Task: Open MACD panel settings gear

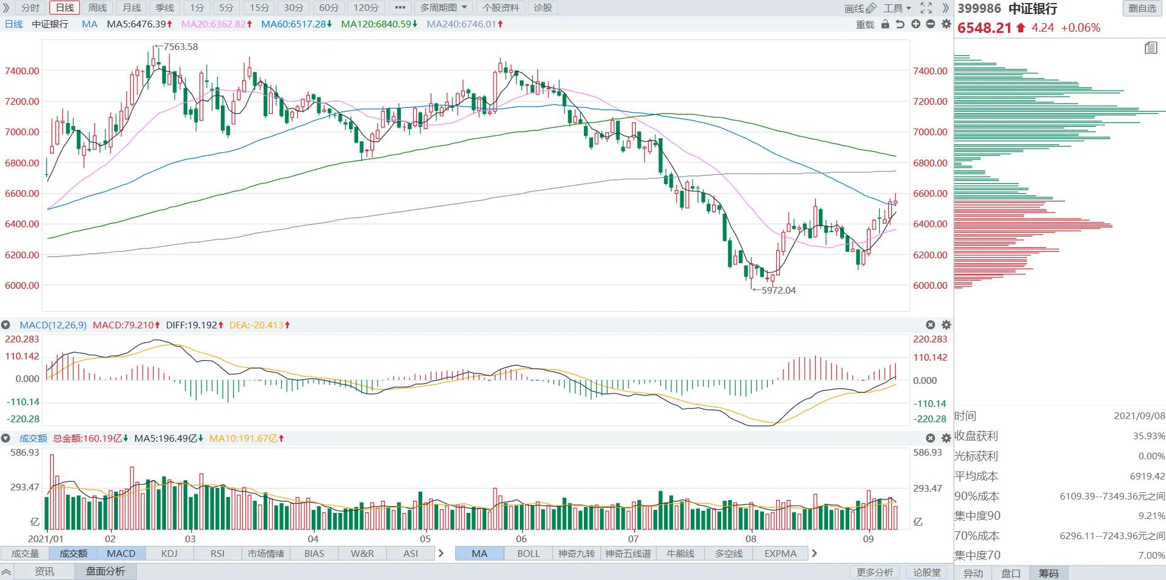Action: point(946,325)
